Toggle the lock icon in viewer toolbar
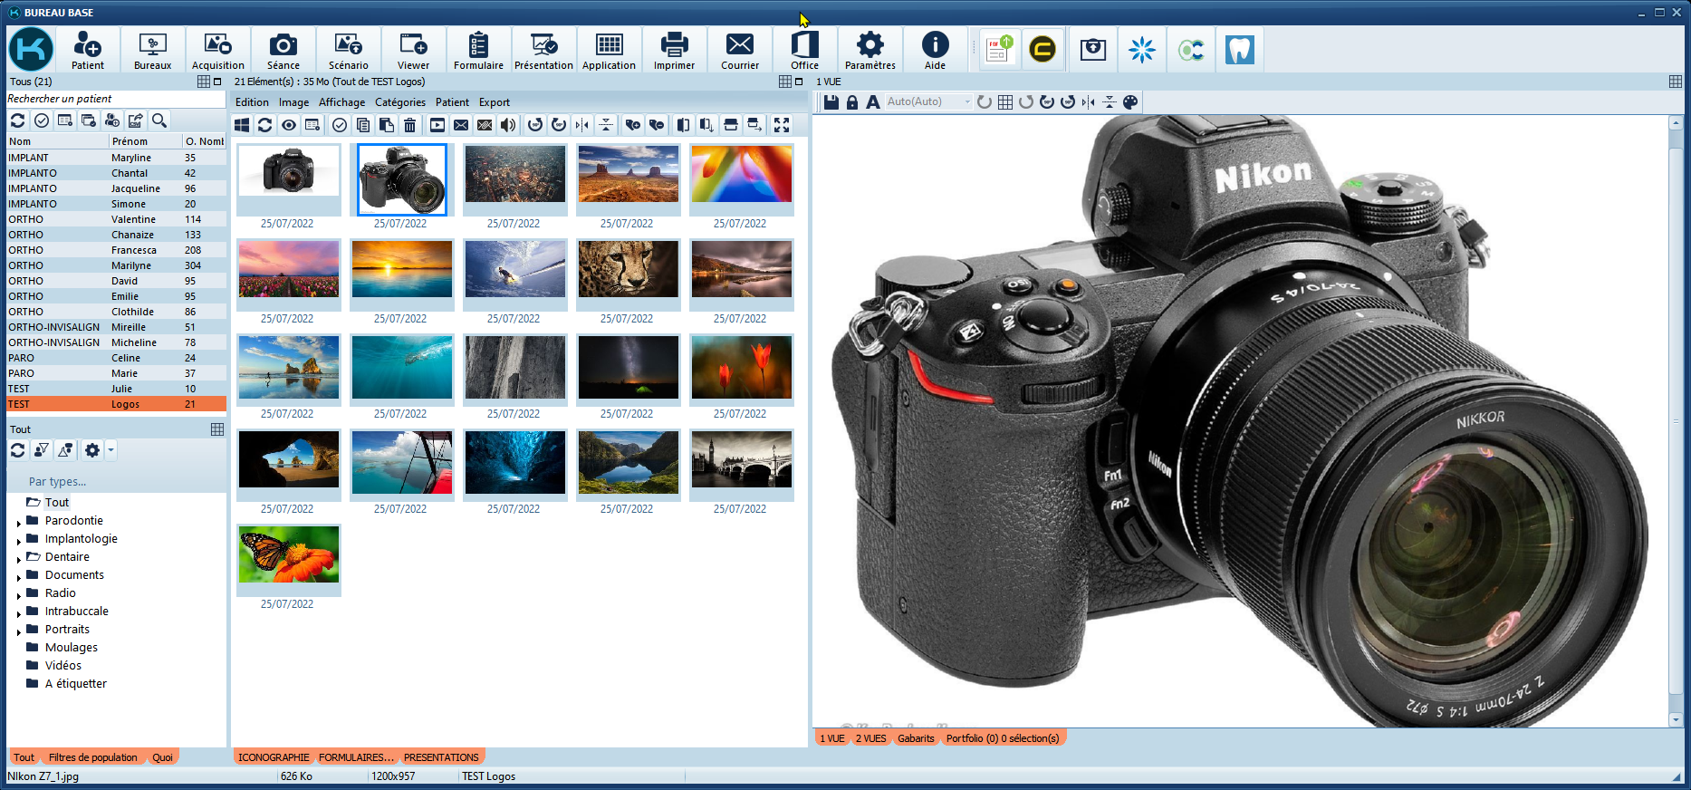This screenshot has width=1691, height=790. coord(851,102)
